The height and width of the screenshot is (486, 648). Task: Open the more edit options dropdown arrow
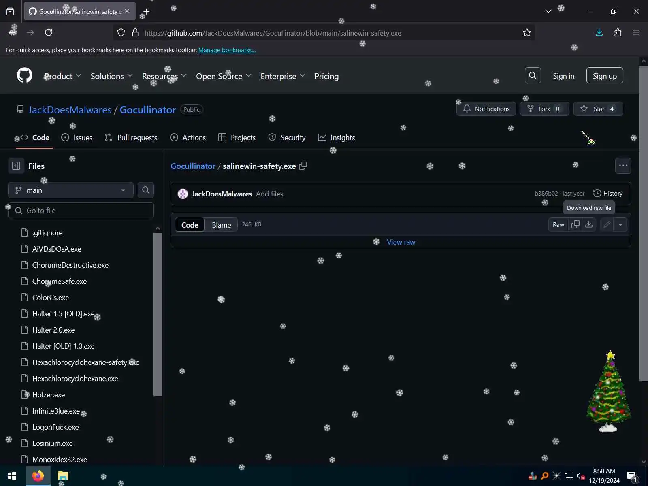click(620, 224)
